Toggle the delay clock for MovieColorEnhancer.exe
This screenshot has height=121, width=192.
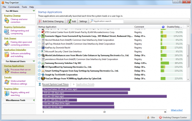(x=39, y=55)
